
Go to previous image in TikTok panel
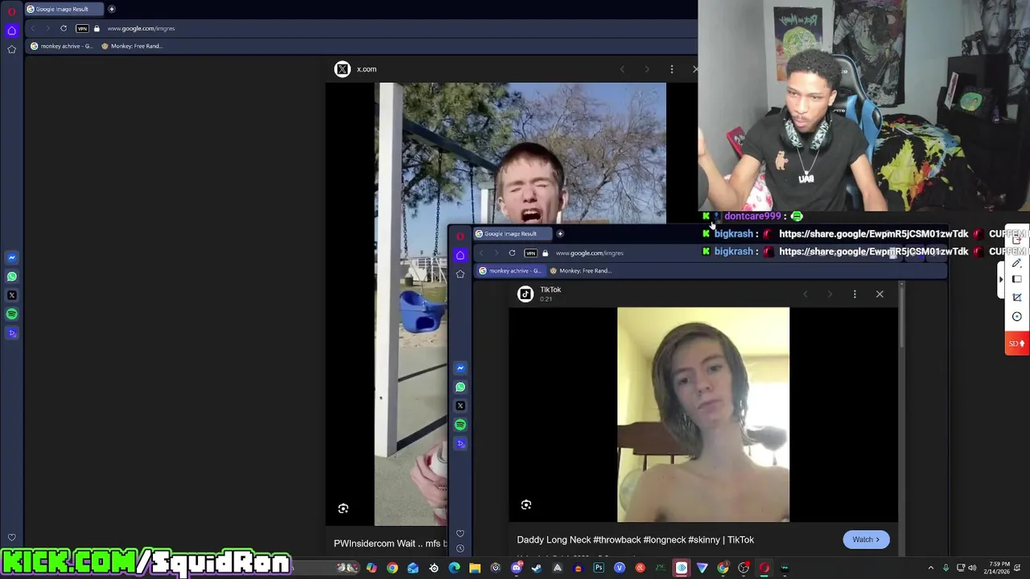pos(805,294)
